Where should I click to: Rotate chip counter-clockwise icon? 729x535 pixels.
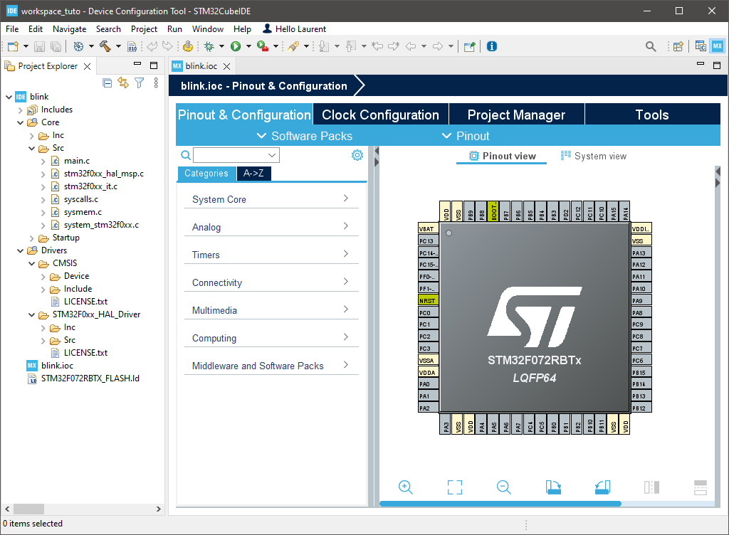coord(602,487)
